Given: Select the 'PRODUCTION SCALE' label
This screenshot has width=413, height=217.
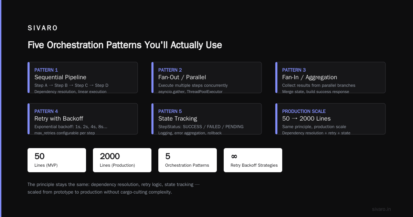Looking at the screenshot, I should point(304,111).
